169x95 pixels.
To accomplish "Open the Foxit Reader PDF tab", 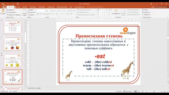I will (x=79, y=7).
